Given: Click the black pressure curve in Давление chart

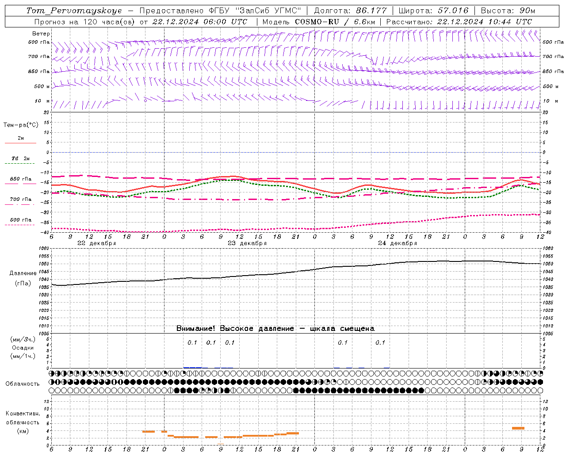Looking at the screenshot, I should pos(296,272).
